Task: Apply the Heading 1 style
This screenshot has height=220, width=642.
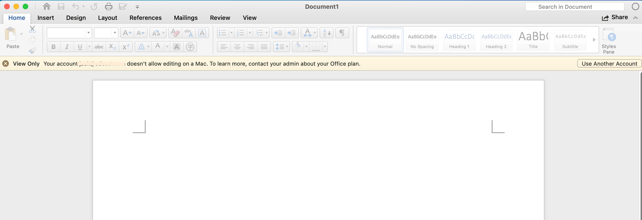Action: click(459, 40)
